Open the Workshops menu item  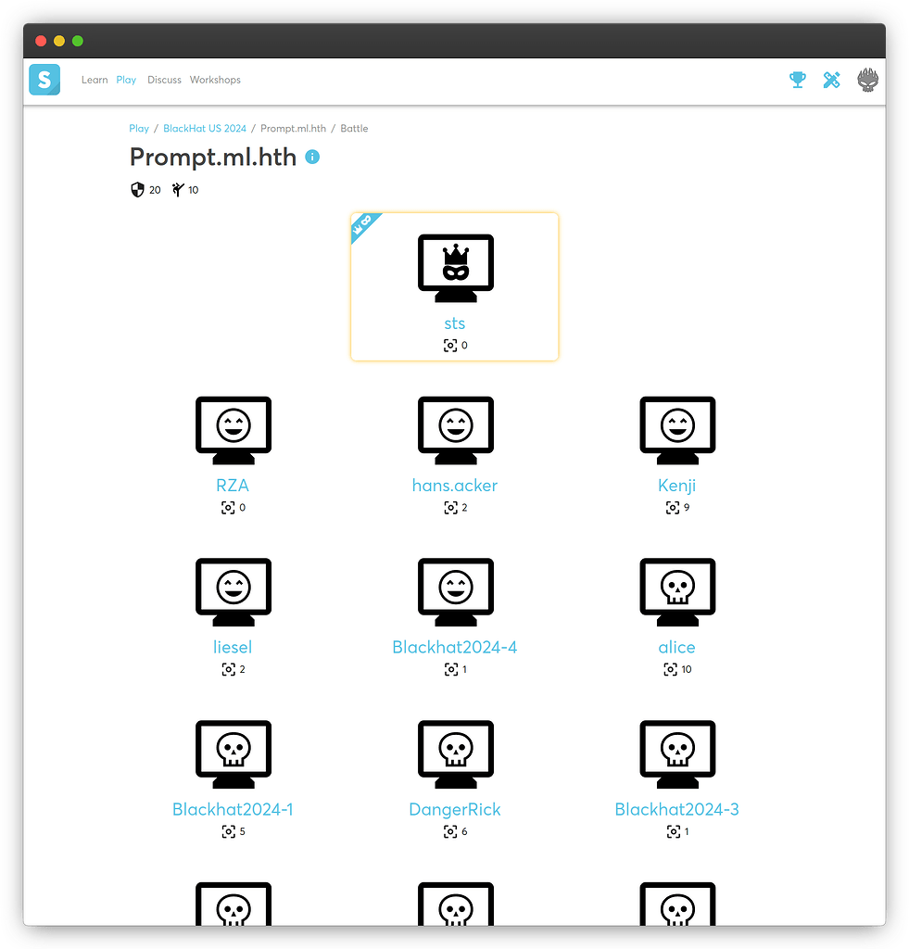[215, 80]
